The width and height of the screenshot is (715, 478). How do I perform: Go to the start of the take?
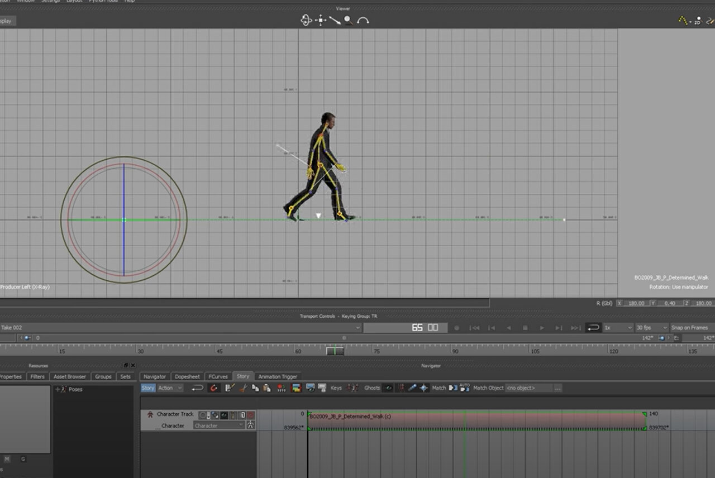(474, 328)
